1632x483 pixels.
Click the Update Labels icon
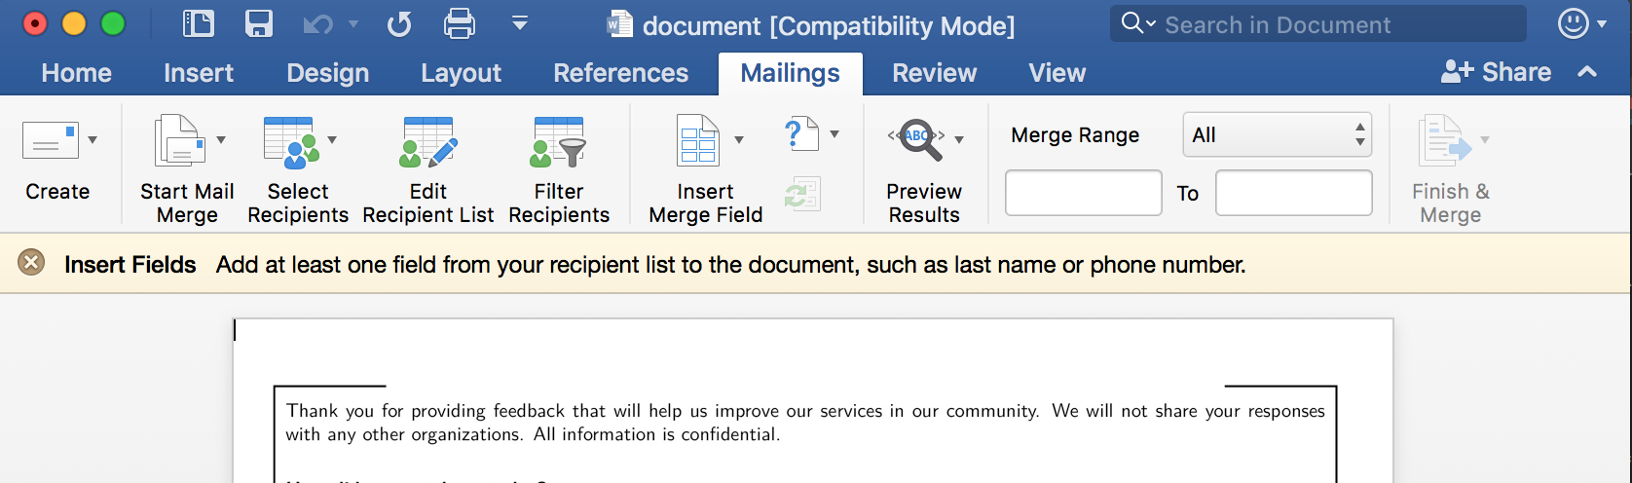(x=802, y=194)
